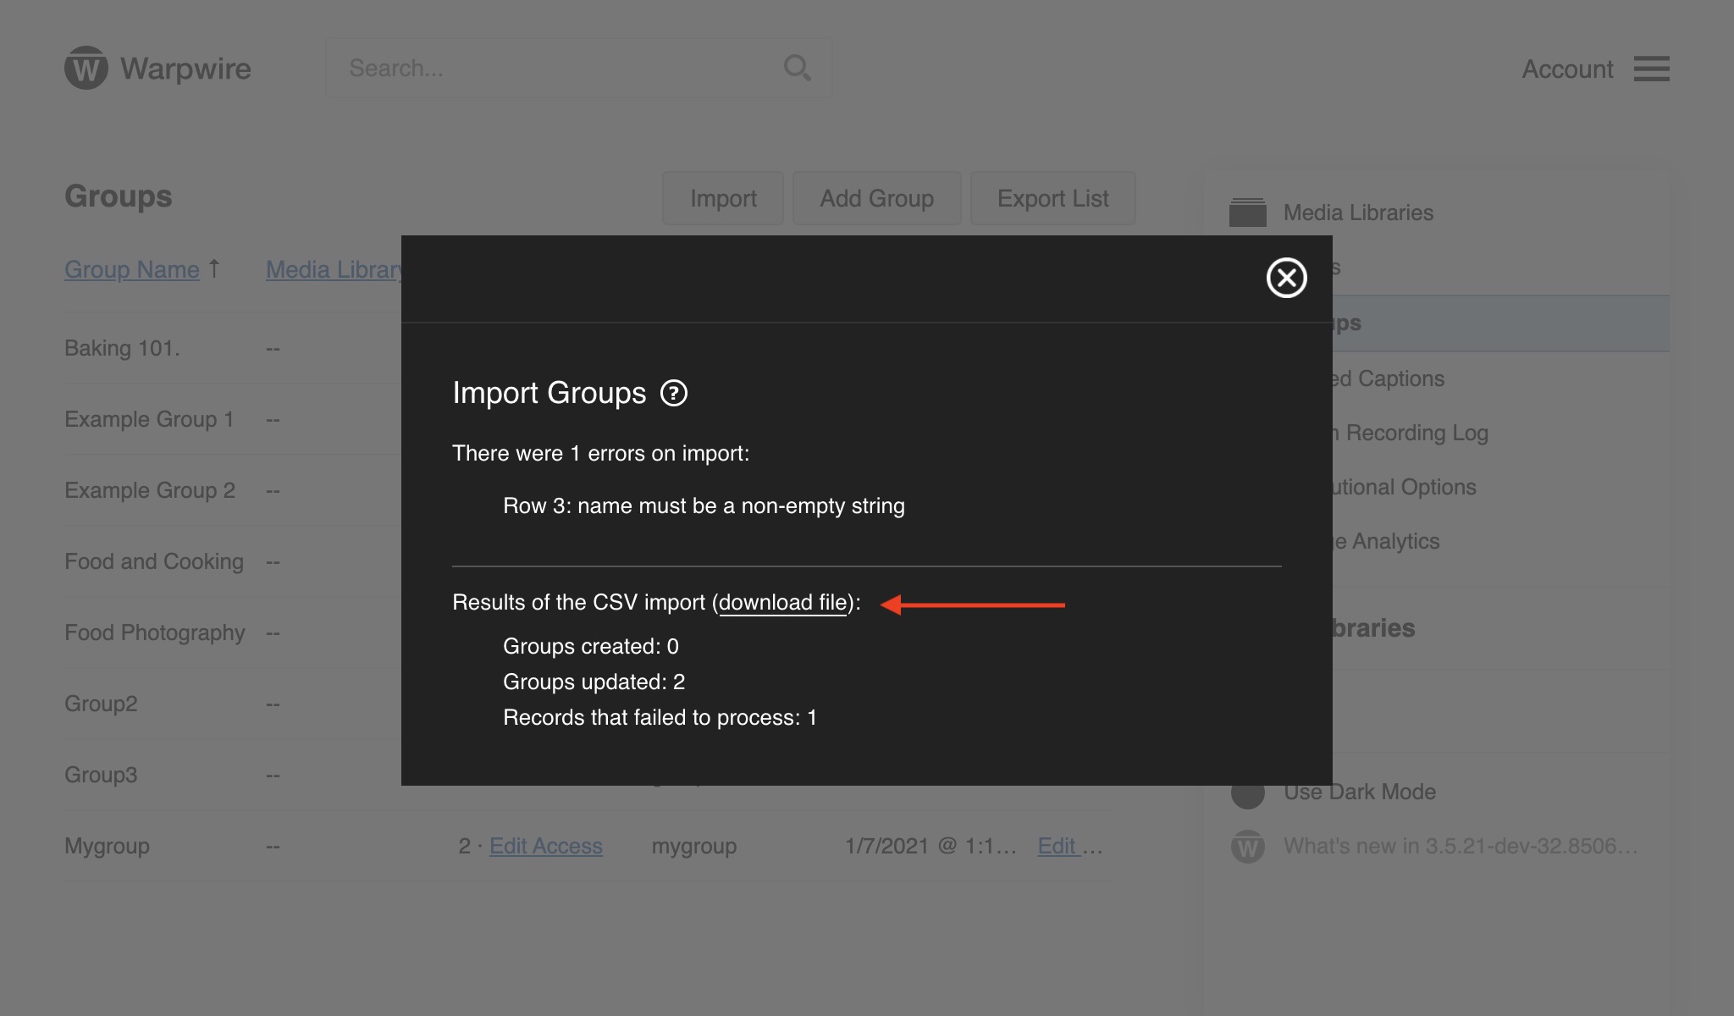Select Recording Log sidebar item

click(1416, 433)
